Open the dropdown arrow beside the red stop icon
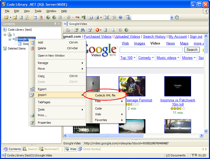Viewport: 210px width, 159px height. pyautogui.click(x=101, y=30)
